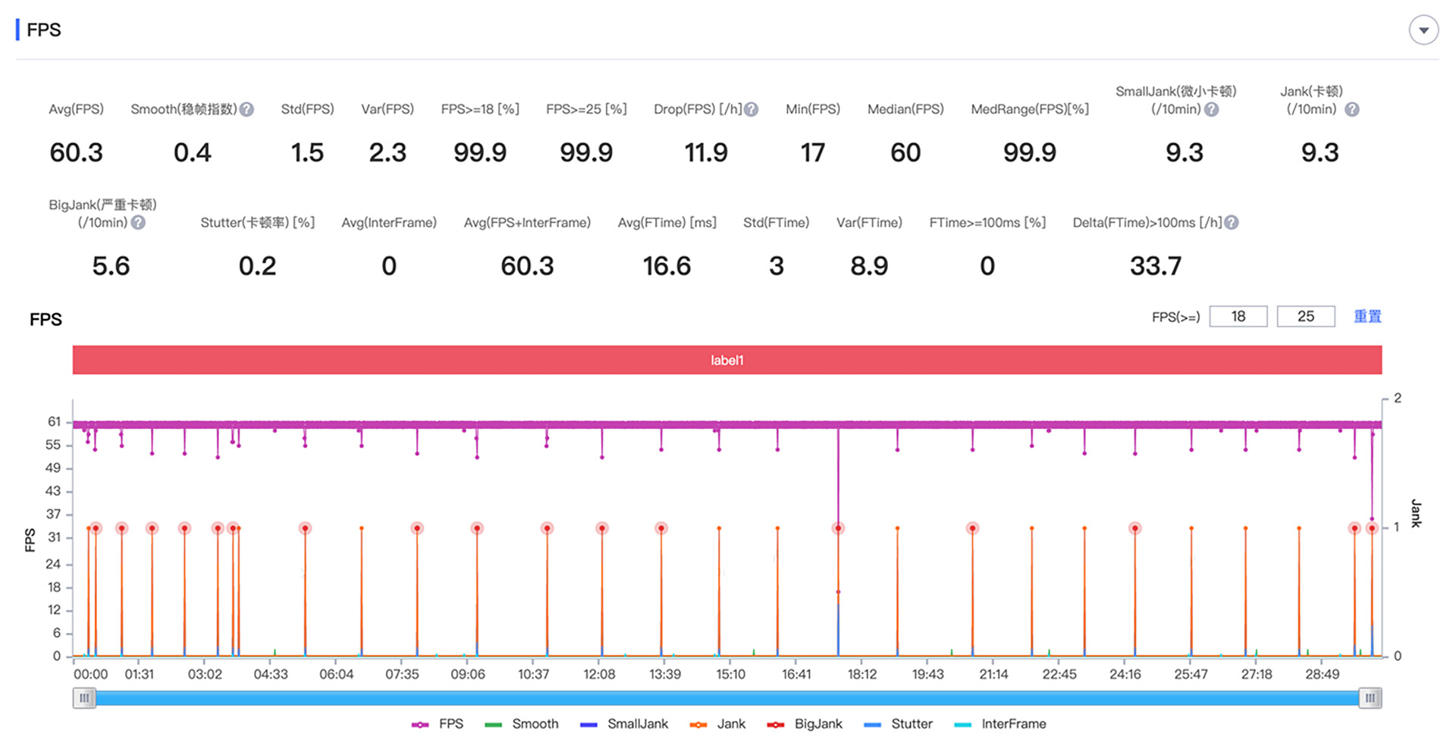Click the 重置 reset link
This screenshot has width=1456, height=736.
(x=1367, y=316)
